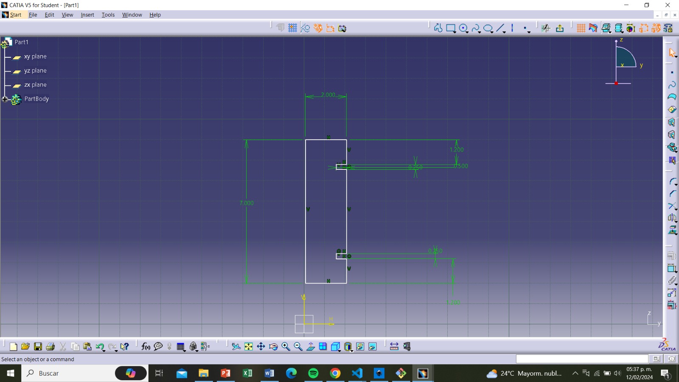Click the Create Multi-View icon

(x=323, y=347)
